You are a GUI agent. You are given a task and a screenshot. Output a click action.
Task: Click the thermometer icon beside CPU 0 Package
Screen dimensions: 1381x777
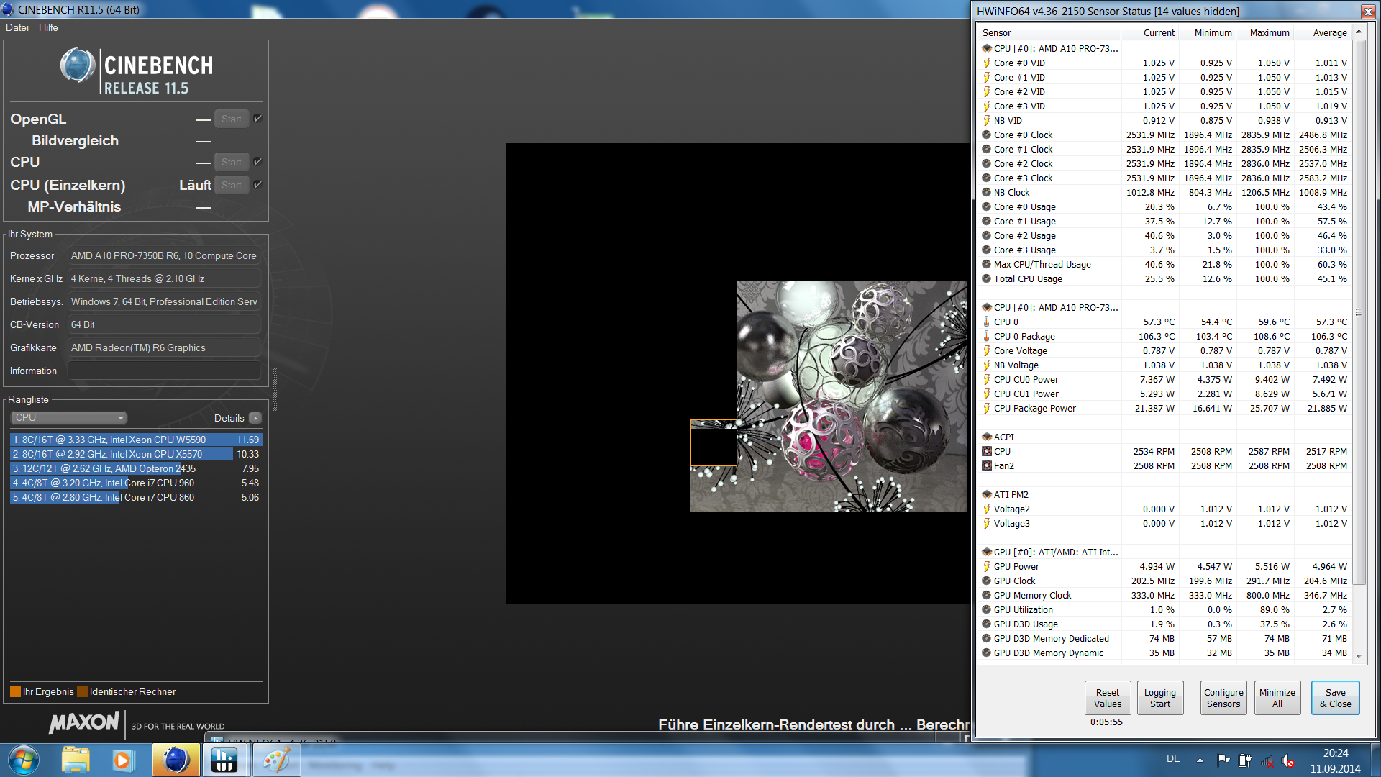point(987,337)
